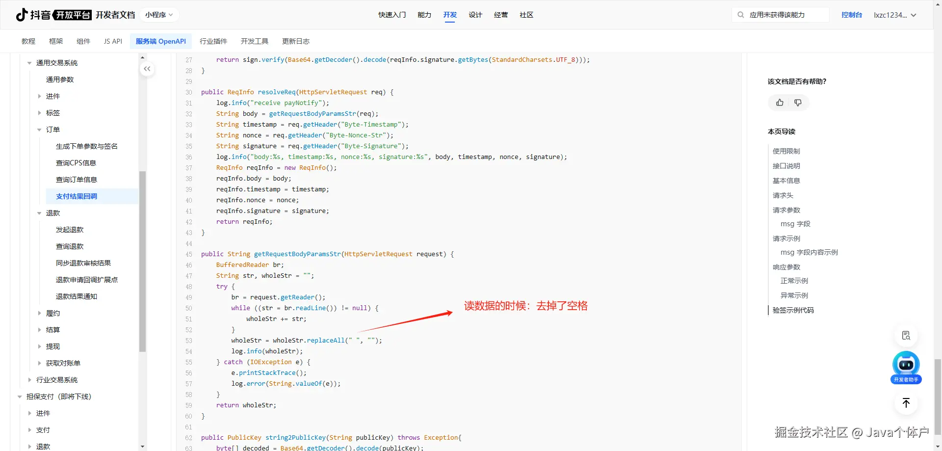Jump to 请求参数 section
The height and width of the screenshot is (451, 942).
point(786,210)
